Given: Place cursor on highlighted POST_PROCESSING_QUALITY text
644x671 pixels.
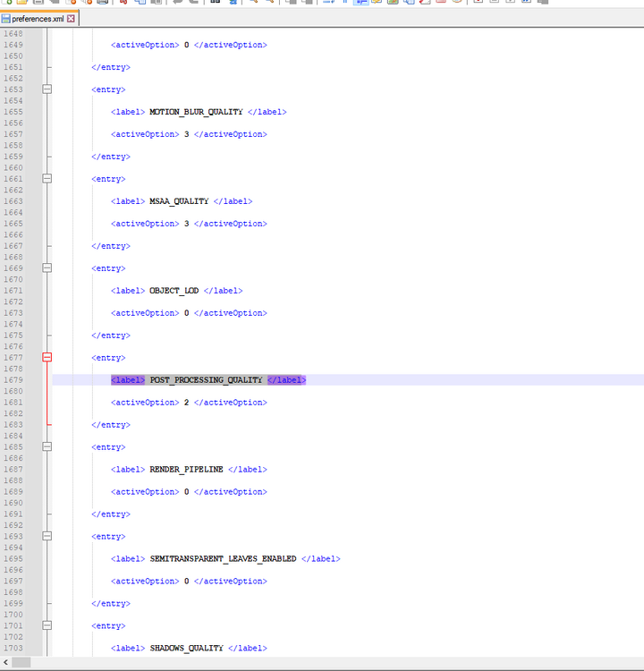Looking at the screenshot, I should coord(207,380).
